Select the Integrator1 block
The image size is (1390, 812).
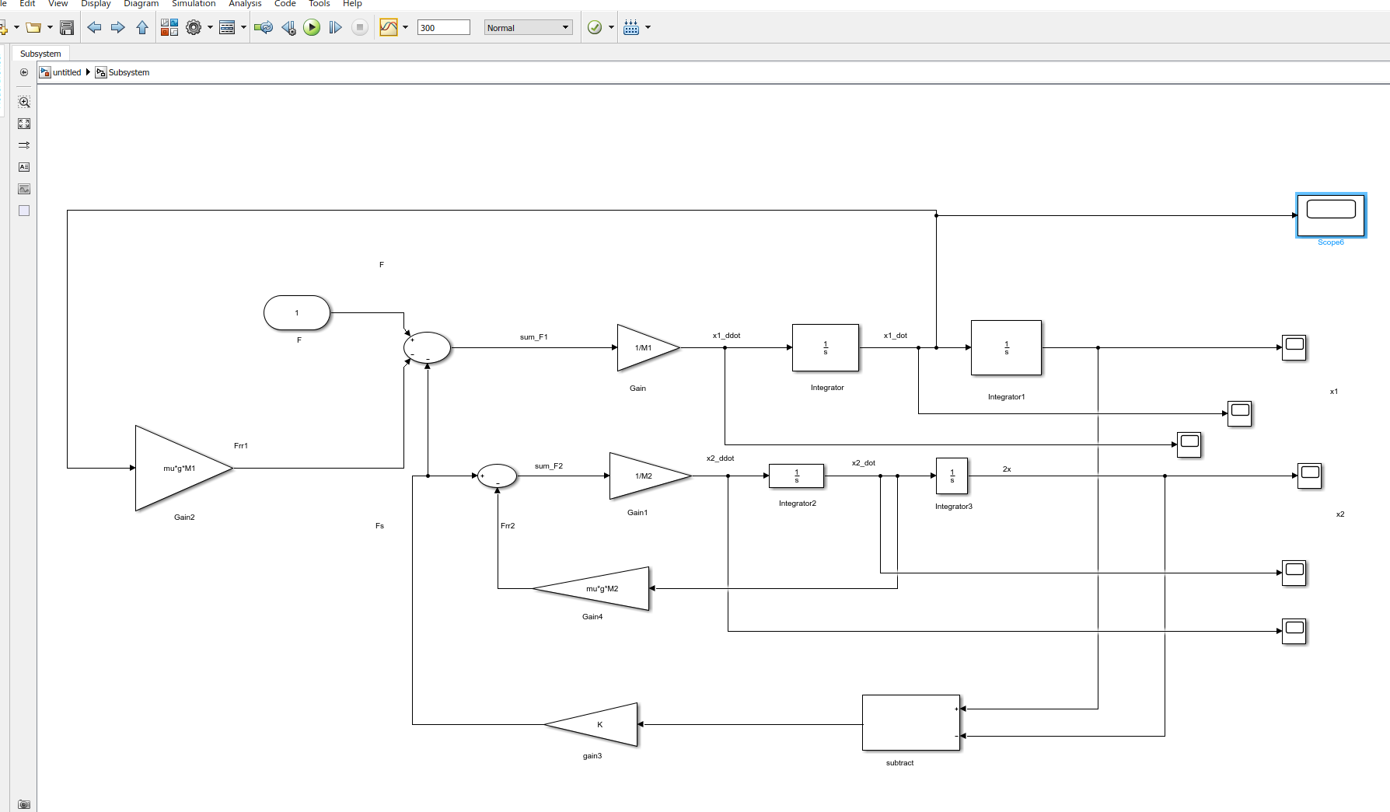(x=1006, y=347)
